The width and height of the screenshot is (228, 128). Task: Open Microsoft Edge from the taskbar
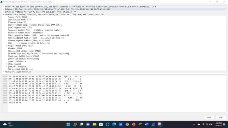[114, 124]
